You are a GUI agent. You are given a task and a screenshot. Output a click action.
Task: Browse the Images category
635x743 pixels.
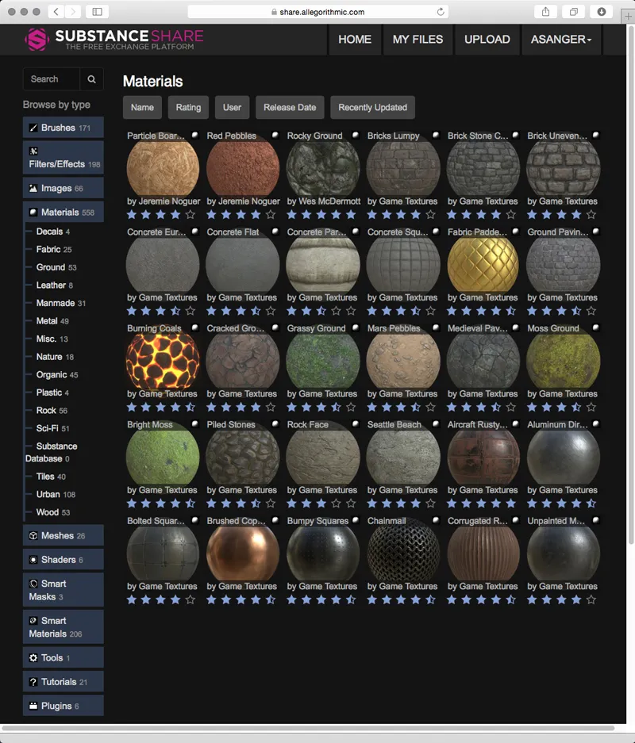63,188
